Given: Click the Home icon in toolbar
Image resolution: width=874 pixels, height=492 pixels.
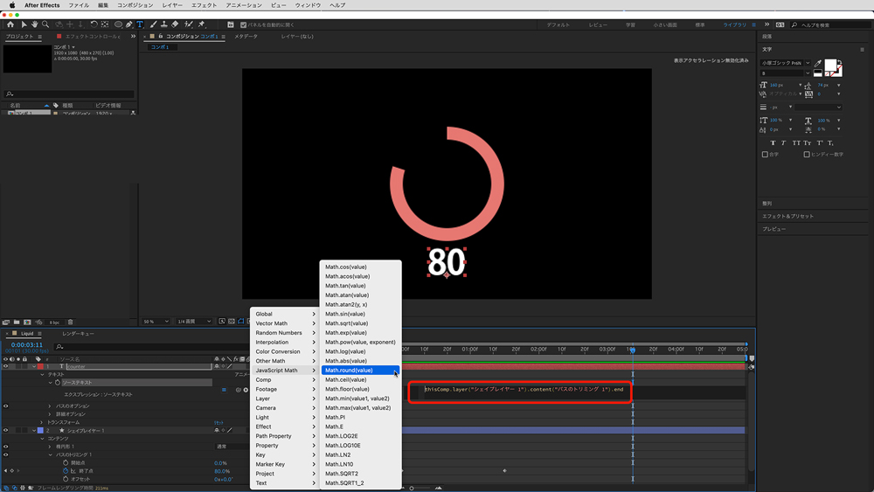Looking at the screenshot, I should tap(10, 24).
